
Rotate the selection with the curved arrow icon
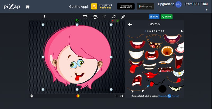point(122,96)
